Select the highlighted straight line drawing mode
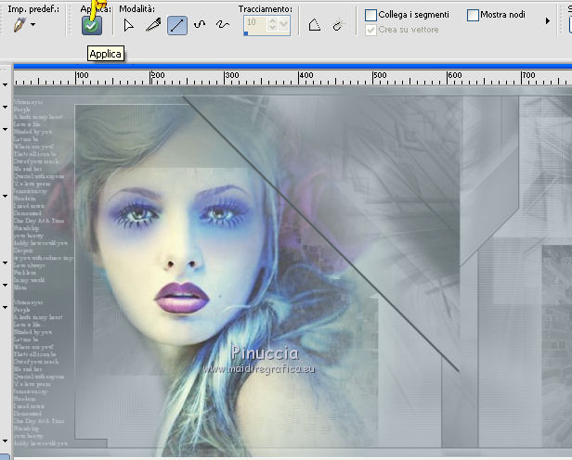 pyautogui.click(x=177, y=25)
